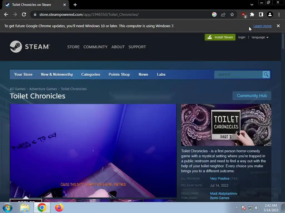
Task: Click the Chrome taskbar icon
Action: 42,207
